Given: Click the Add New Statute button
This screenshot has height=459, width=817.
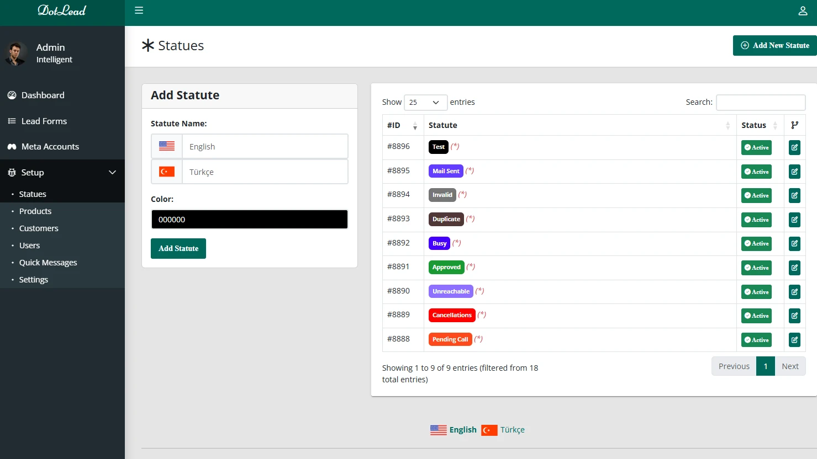Looking at the screenshot, I should 774,45.
